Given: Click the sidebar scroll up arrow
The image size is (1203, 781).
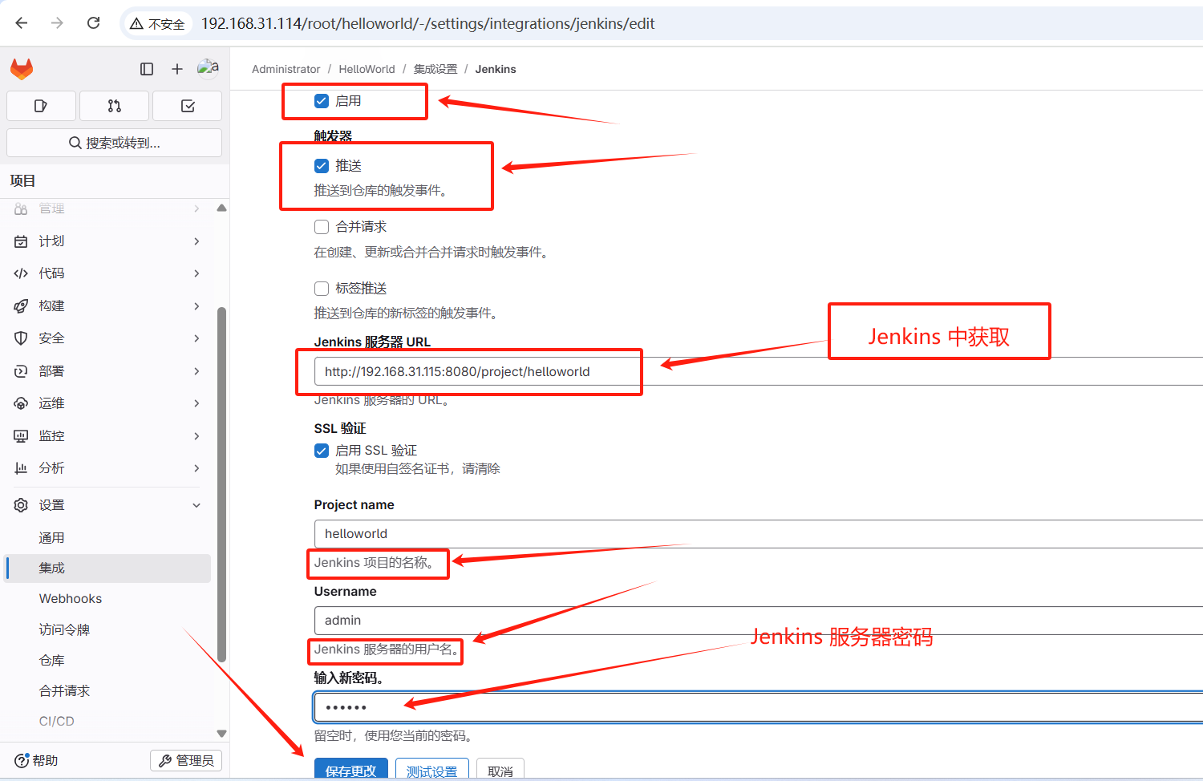Looking at the screenshot, I should tap(222, 208).
